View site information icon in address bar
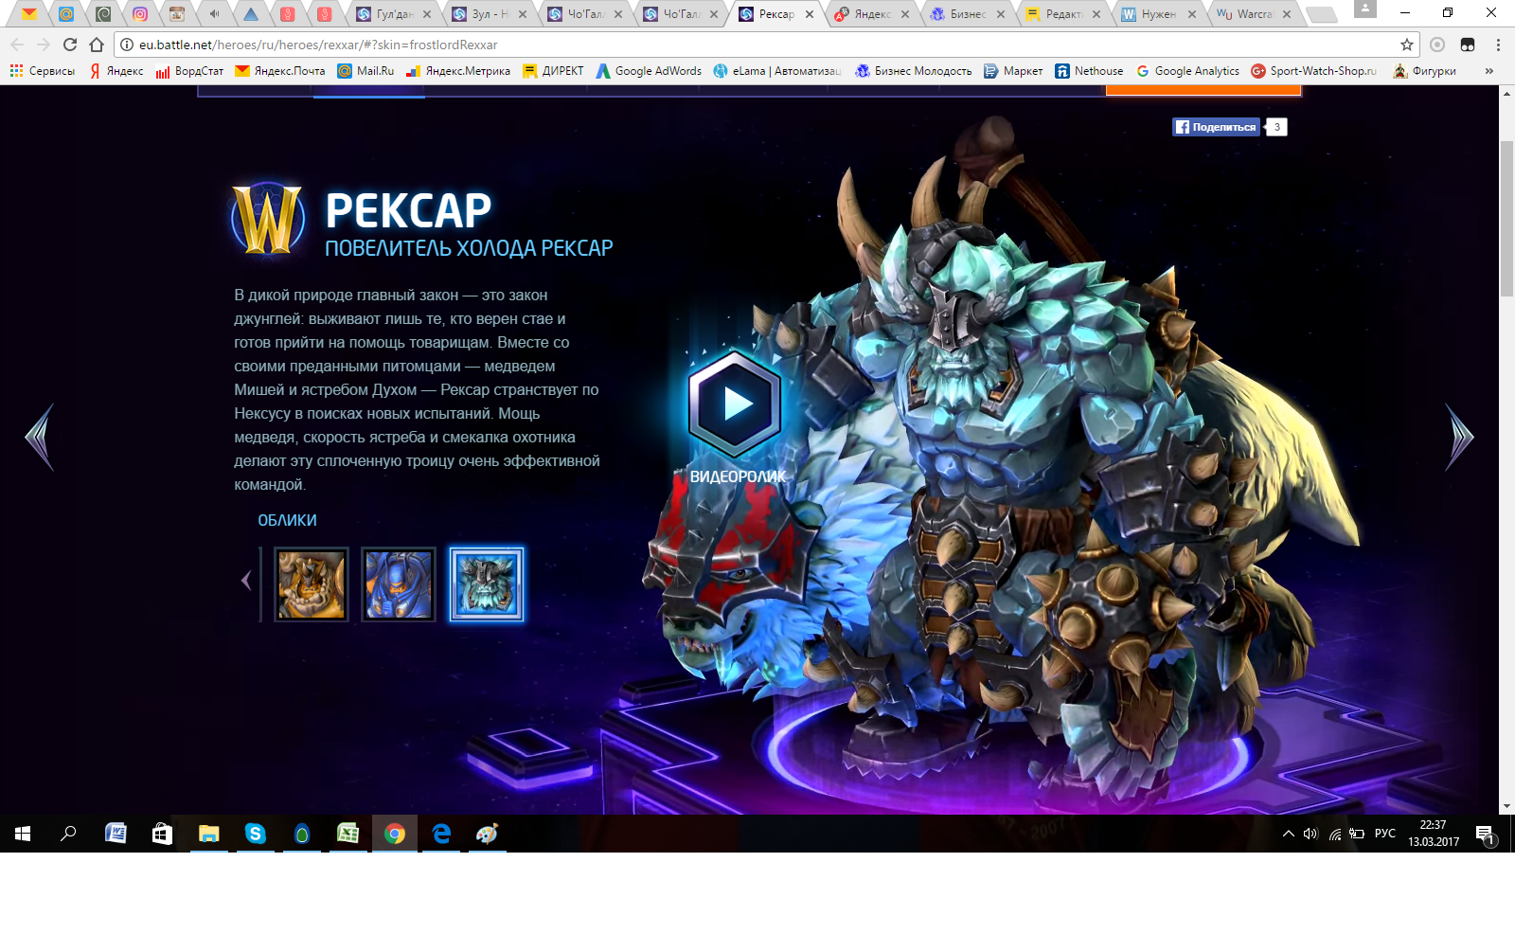 [127, 45]
